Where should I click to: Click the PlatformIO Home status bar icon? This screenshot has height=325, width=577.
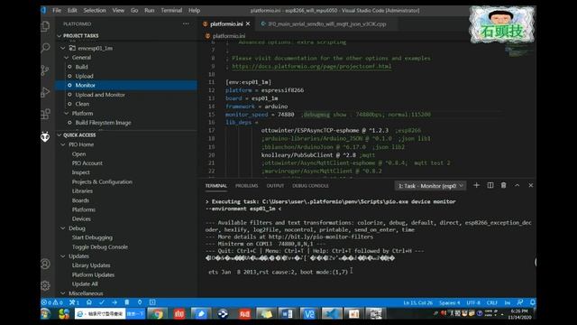[89, 302]
